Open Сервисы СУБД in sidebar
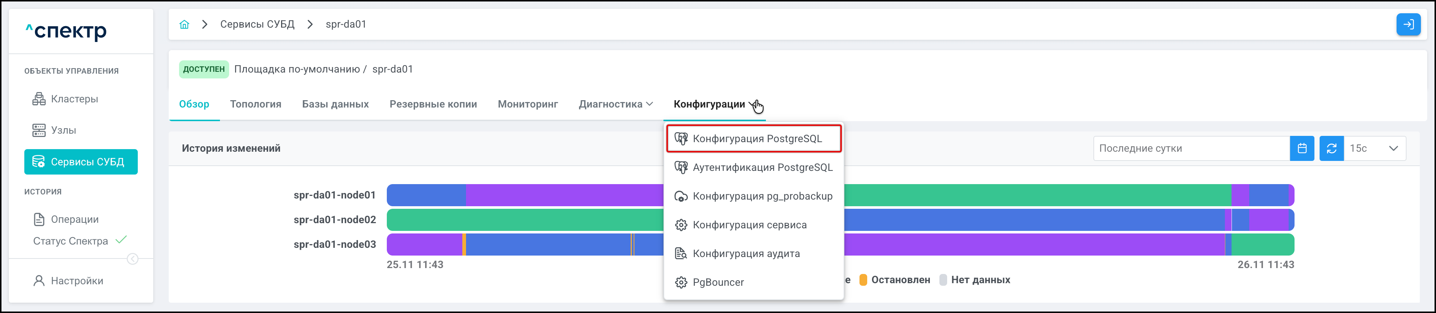This screenshot has width=1436, height=313. [x=81, y=162]
